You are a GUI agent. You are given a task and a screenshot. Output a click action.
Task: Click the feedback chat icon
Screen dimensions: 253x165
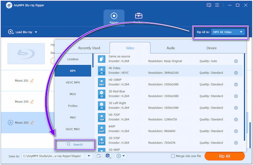tap(209, 5)
